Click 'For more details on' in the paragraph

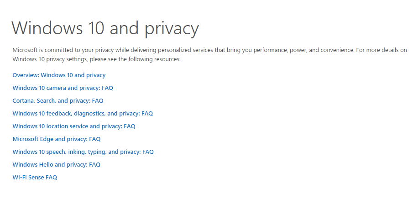(x=382, y=50)
